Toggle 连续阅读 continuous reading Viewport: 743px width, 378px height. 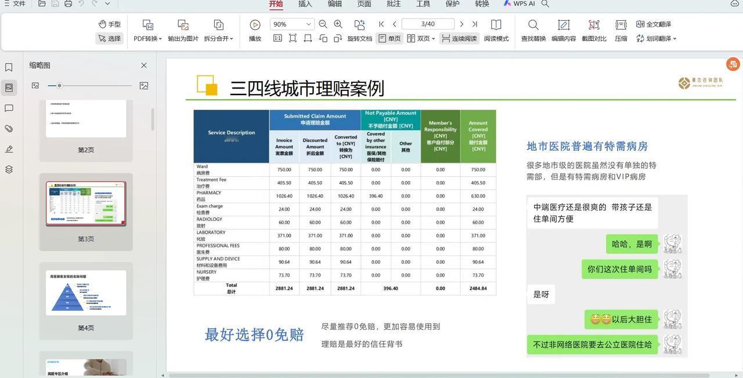pyautogui.click(x=459, y=38)
